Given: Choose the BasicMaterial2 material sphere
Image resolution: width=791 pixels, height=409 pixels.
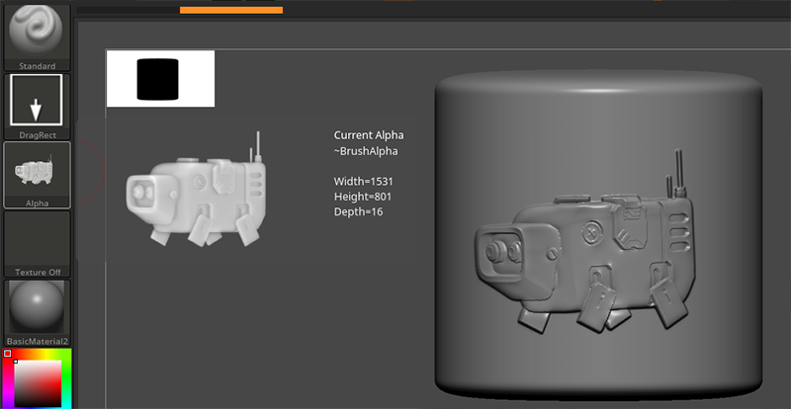Looking at the screenshot, I should pyautogui.click(x=37, y=308).
